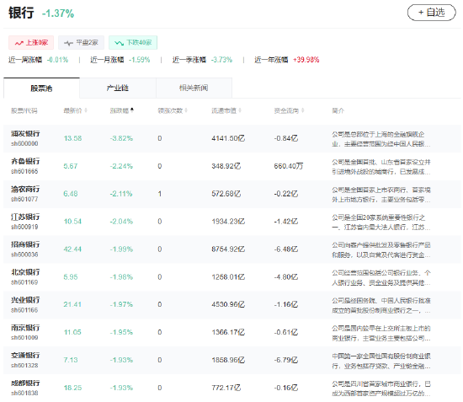Switch to the 股票池 tab
This screenshot has height=402, width=463.
click(41, 88)
